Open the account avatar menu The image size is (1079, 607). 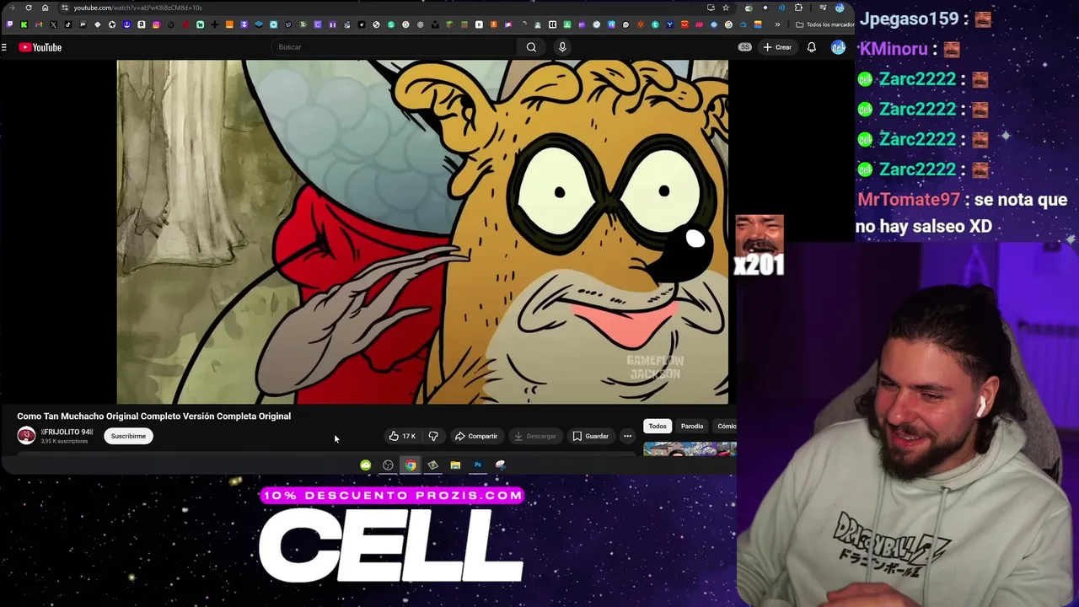click(838, 47)
